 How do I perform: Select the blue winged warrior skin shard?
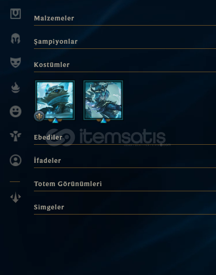(103, 100)
